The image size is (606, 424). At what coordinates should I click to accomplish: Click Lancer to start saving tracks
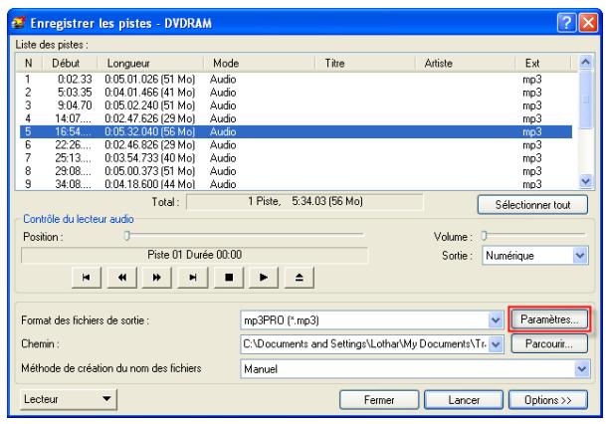click(x=464, y=400)
